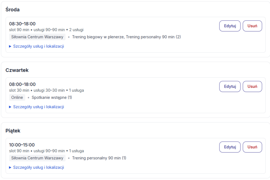Click the Siłownia Centrum Warszawy tag under Środa
This screenshot has width=270, height=180.
coord(37,37)
